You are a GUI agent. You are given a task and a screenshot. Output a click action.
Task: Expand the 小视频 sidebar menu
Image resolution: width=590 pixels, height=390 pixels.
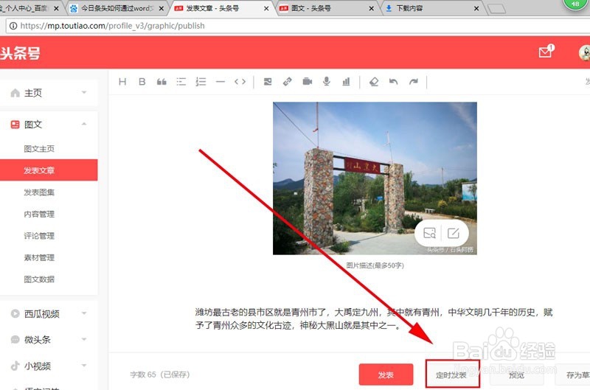(49, 366)
